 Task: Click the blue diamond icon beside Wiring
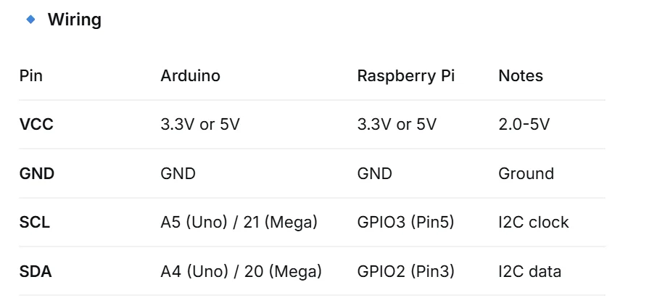click(x=30, y=20)
